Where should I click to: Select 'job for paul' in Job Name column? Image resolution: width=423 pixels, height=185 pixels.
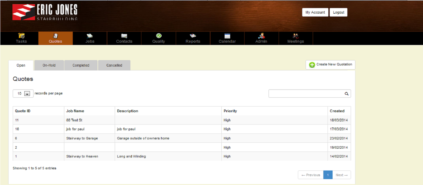pyautogui.click(x=75, y=129)
